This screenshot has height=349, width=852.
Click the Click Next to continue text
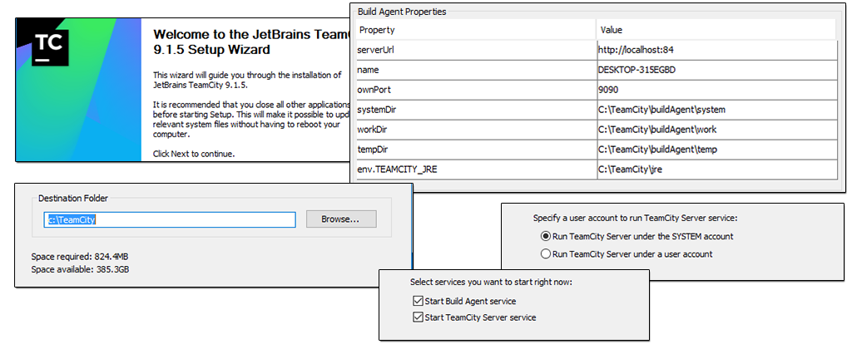pos(193,154)
